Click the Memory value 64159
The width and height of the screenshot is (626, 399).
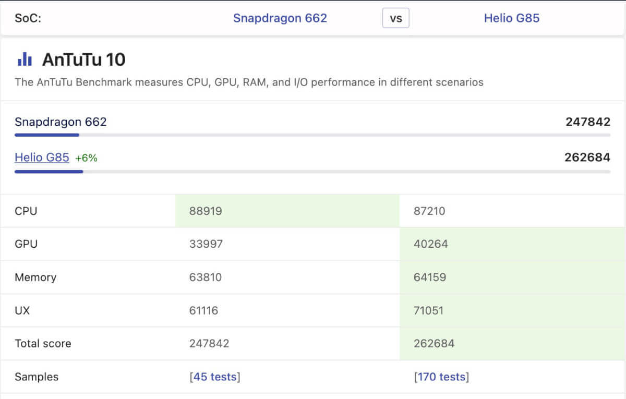[430, 277]
